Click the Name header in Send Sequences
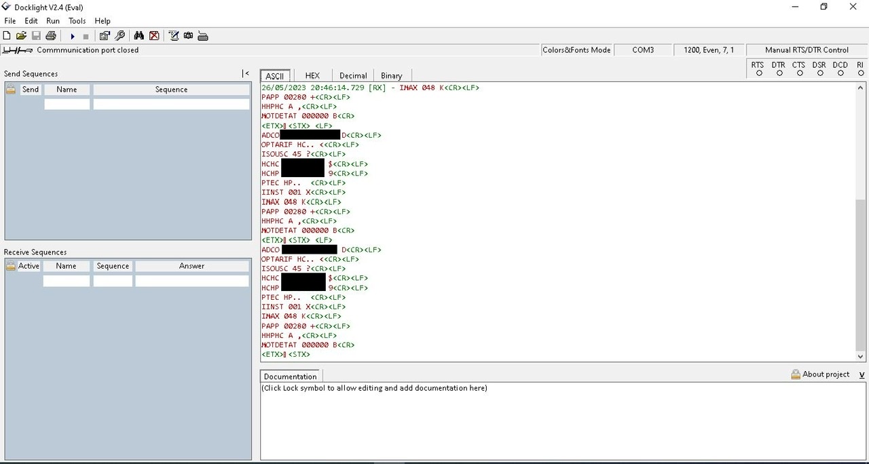 [x=67, y=90]
